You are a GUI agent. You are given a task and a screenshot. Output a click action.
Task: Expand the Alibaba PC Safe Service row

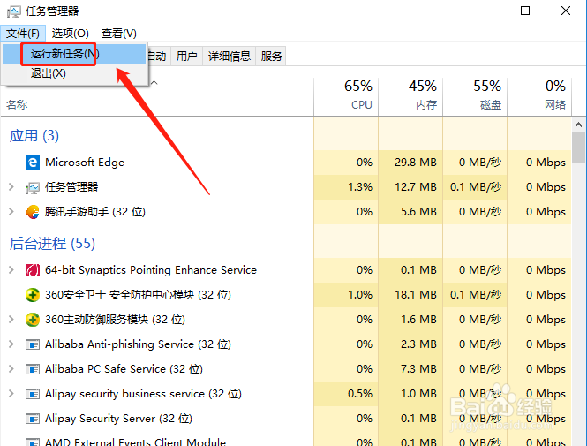tap(11, 369)
